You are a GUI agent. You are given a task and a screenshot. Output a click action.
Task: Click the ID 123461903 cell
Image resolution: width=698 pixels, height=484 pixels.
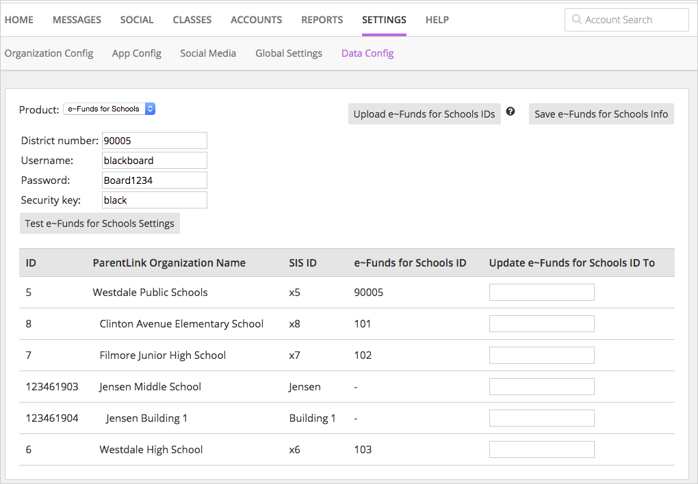point(52,386)
